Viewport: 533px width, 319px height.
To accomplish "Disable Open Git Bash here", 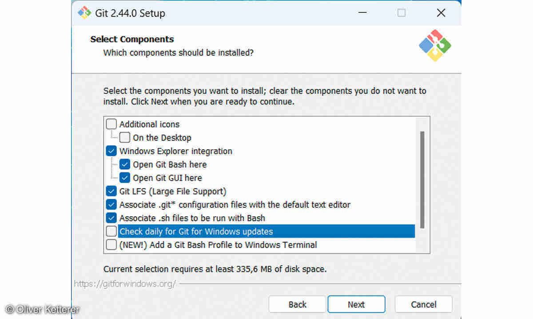I will (x=125, y=164).
